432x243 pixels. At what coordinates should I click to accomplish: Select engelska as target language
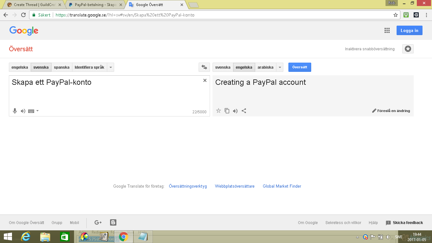(244, 67)
